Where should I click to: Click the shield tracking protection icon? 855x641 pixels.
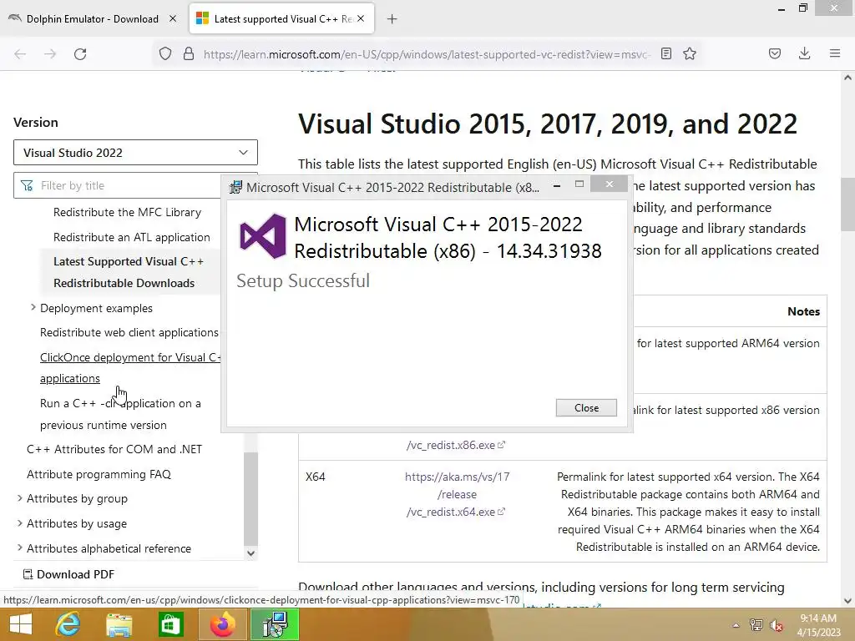165,54
